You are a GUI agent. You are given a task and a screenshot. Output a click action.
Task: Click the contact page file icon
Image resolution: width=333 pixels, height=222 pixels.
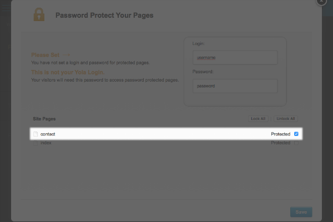tap(36, 134)
